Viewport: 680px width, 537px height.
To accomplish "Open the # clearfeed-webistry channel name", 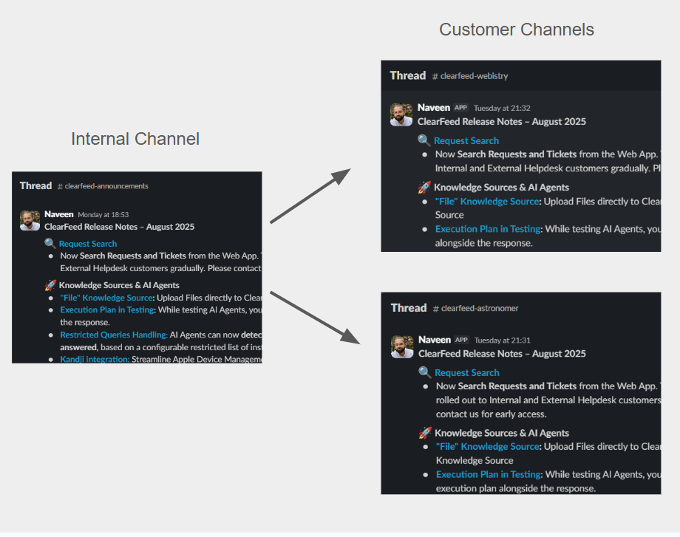I will point(469,76).
